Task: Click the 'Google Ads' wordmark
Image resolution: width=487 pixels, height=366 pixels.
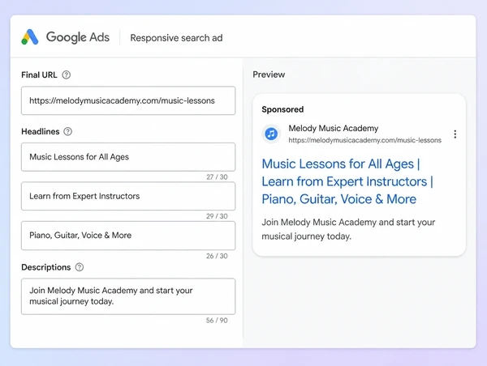Action: click(78, 37)
